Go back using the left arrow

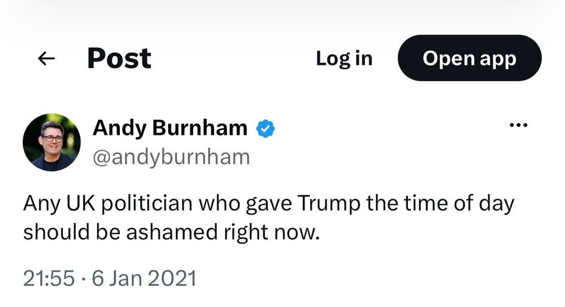[x=46, y=58]
